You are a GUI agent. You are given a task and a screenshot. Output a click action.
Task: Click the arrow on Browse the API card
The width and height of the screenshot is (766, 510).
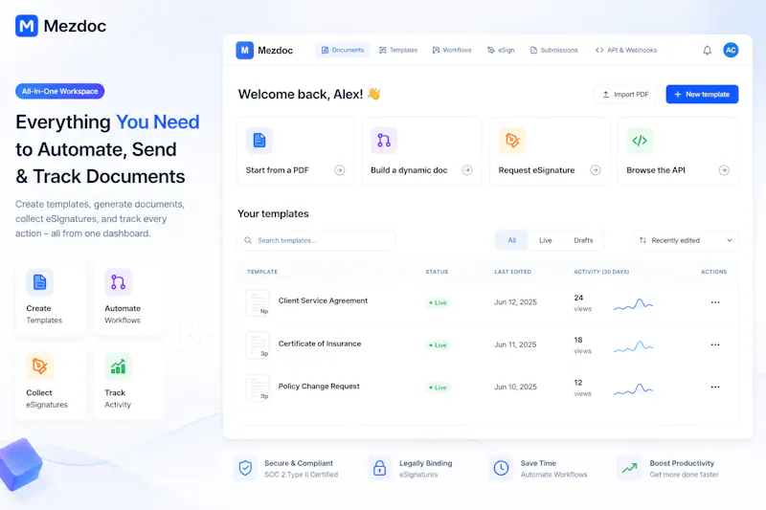click(724, 170)
